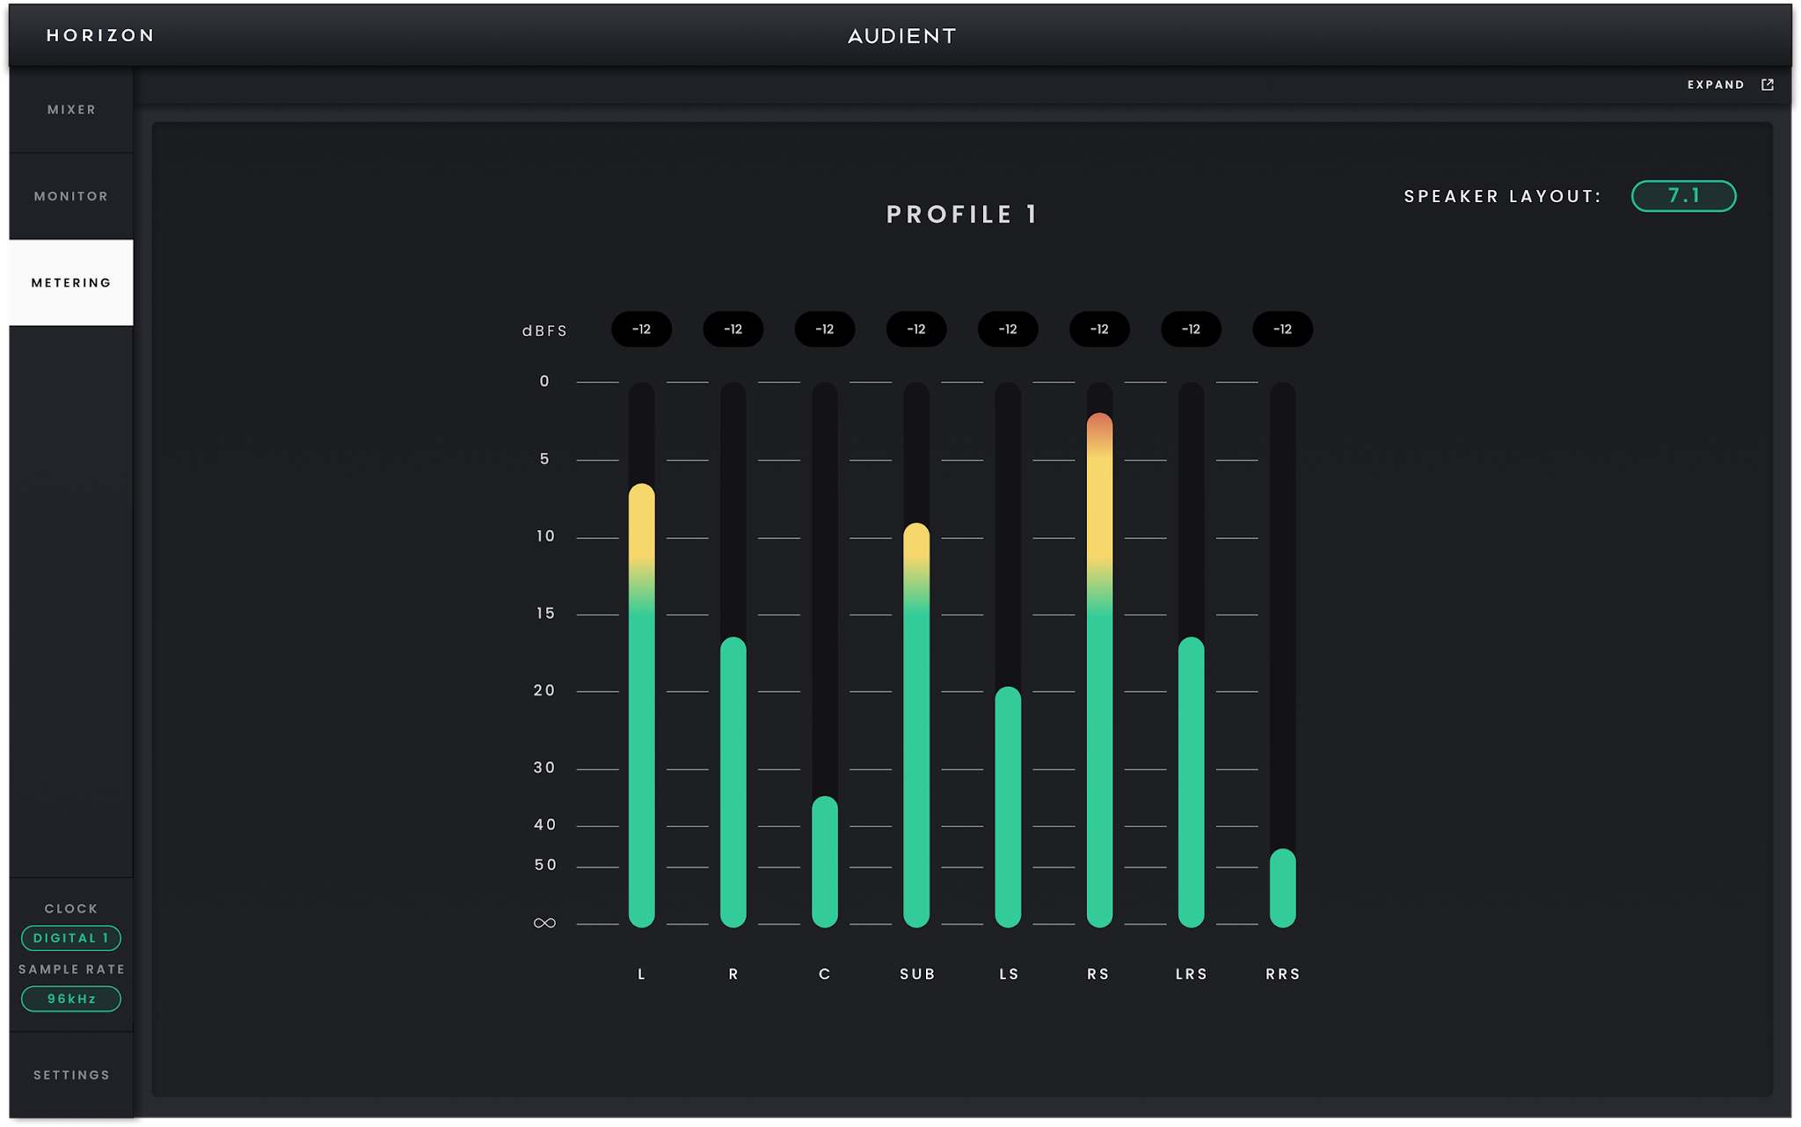Click the dBFS scale label
1801x1127 pixels.
544,331
